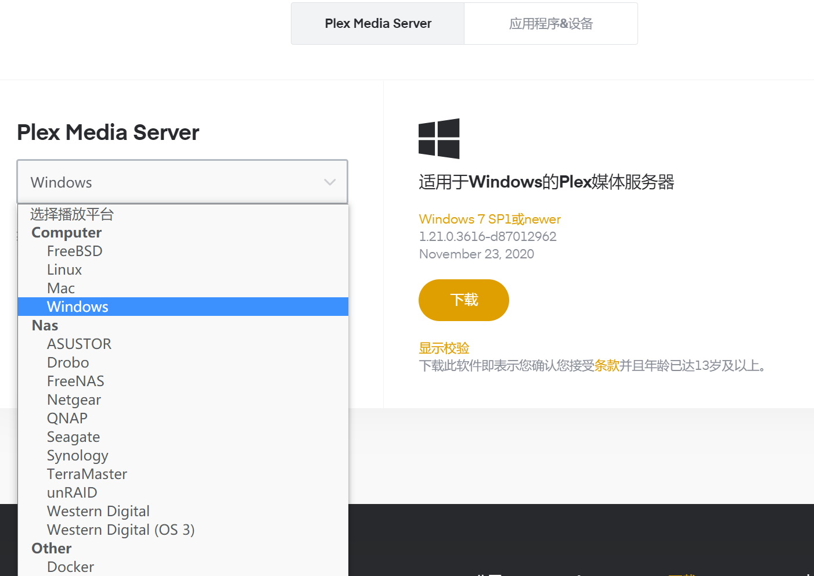Switch to the Plex Media Server tab
This screenshot has width=814, height=576.
point(378,24)
